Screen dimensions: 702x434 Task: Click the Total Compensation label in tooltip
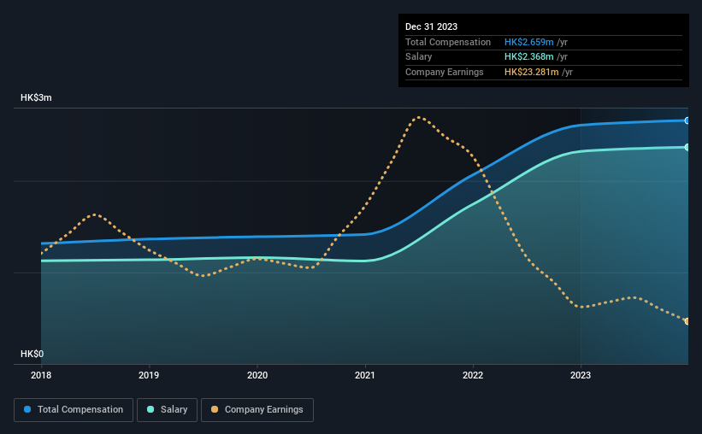(448, 42)
